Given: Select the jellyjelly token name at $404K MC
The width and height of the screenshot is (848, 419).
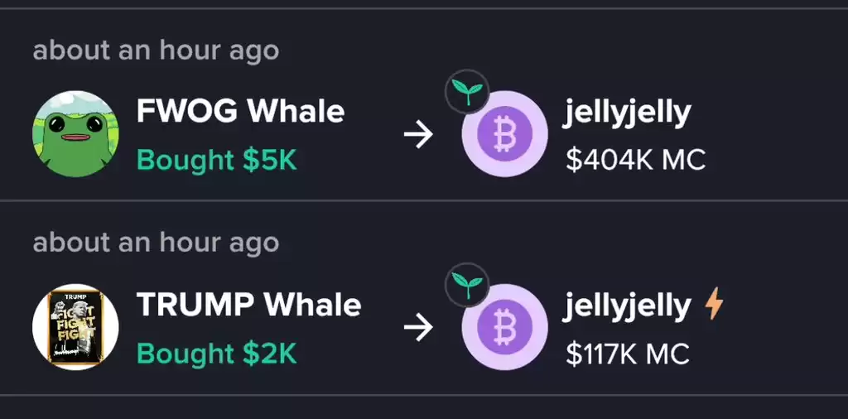Looking at the screenshot, I should (628, 114).
